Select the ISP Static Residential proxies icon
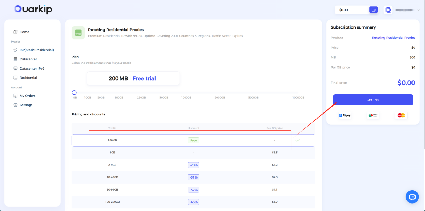425x211 pixels. click(15, 50)
